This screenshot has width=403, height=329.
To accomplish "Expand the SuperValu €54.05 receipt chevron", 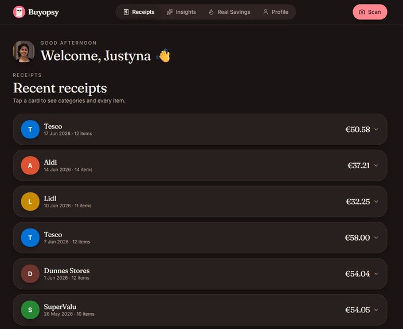I will [x=376, y=309].
